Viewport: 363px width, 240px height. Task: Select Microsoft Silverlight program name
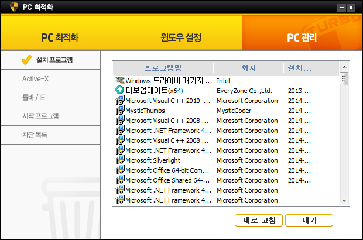pos(153,160)
